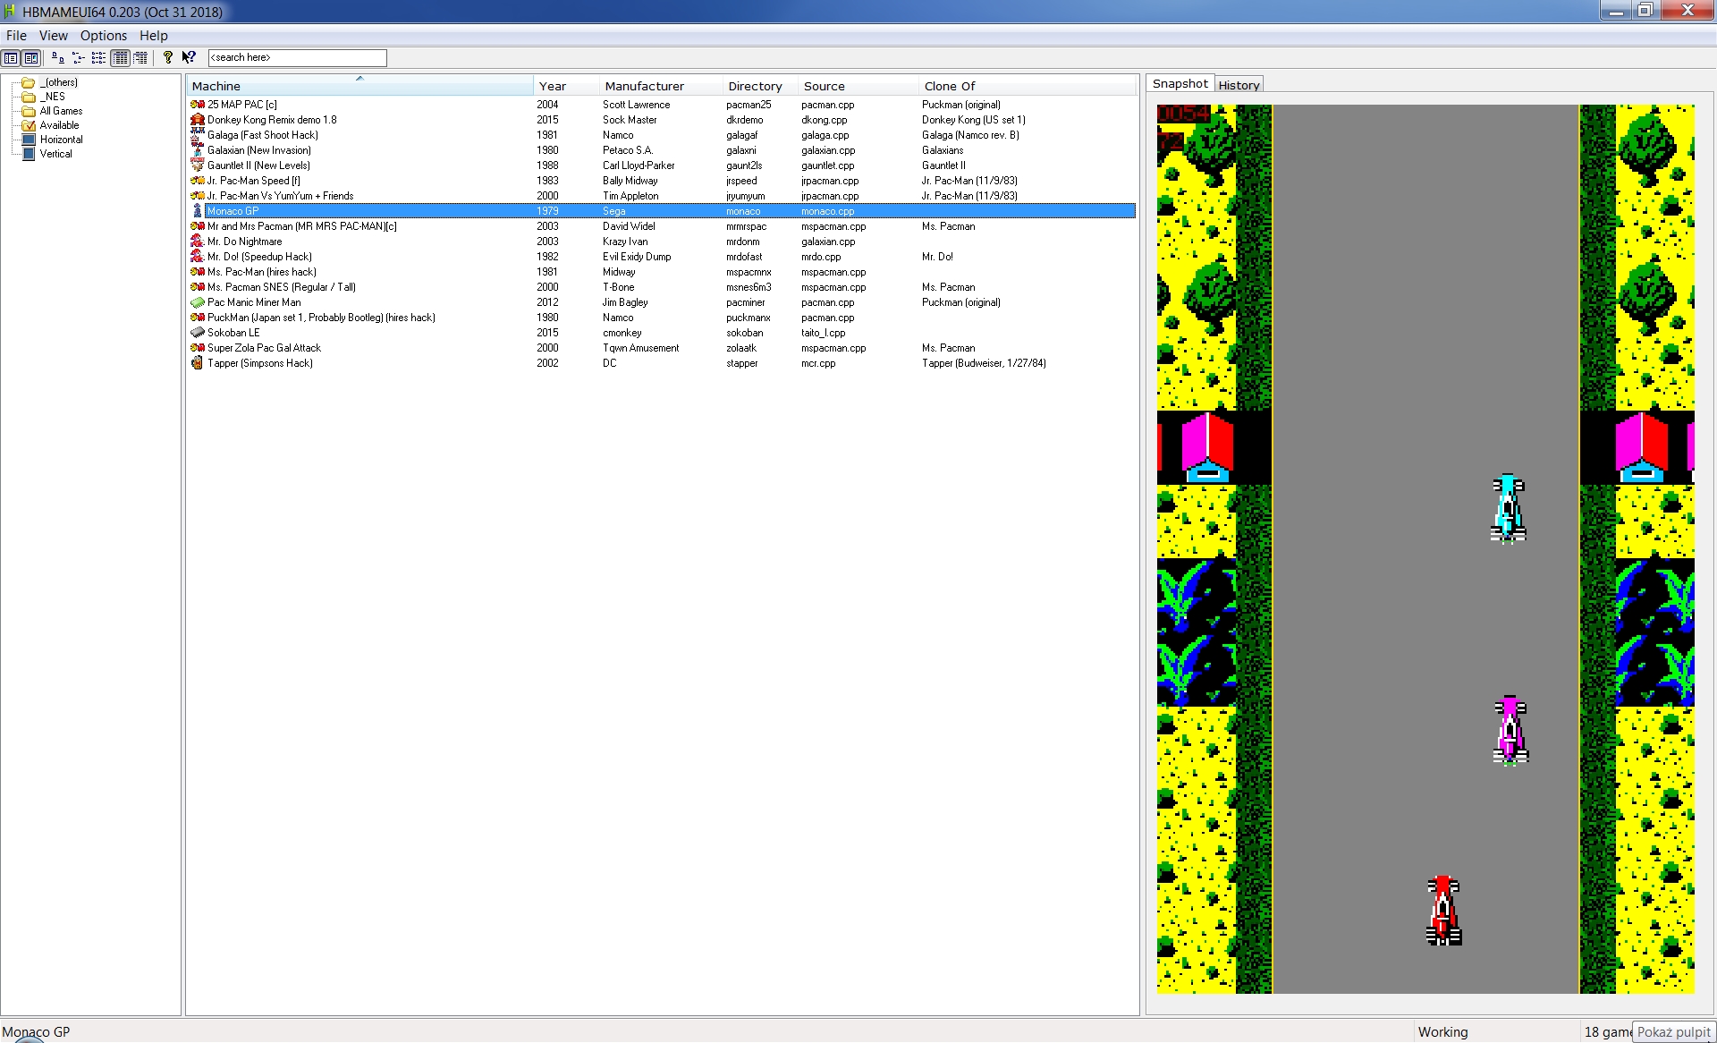The image size is (1717, 1043).
Task: Click Mr and Mrs Pacman icon
Action: point(198,226)
